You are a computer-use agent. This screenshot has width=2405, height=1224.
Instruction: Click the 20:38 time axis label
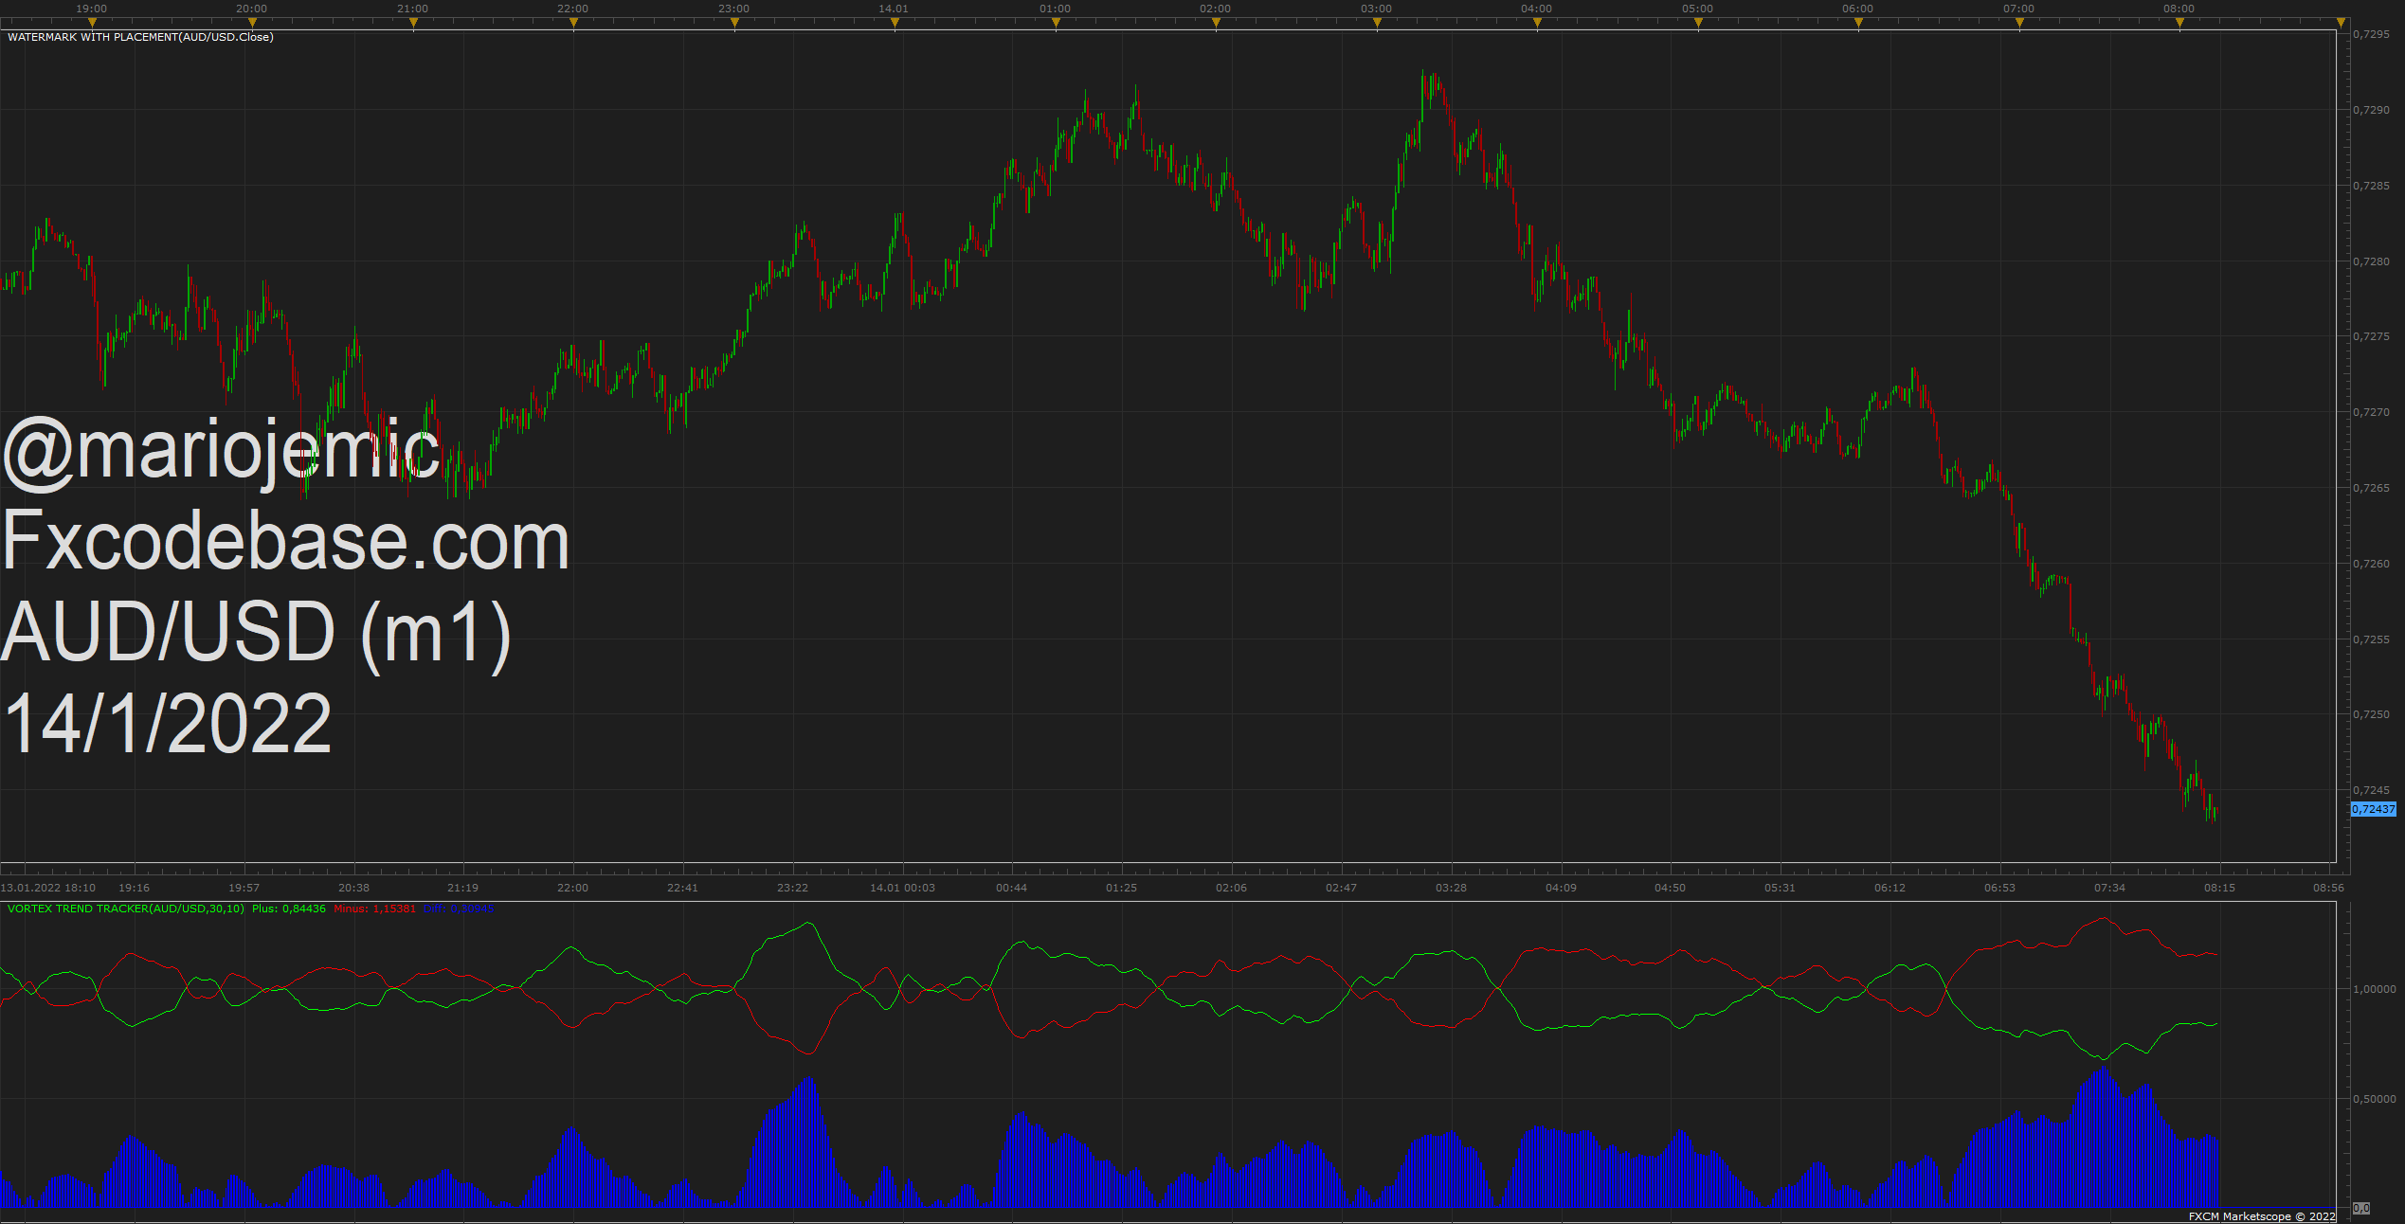[354, 888]
